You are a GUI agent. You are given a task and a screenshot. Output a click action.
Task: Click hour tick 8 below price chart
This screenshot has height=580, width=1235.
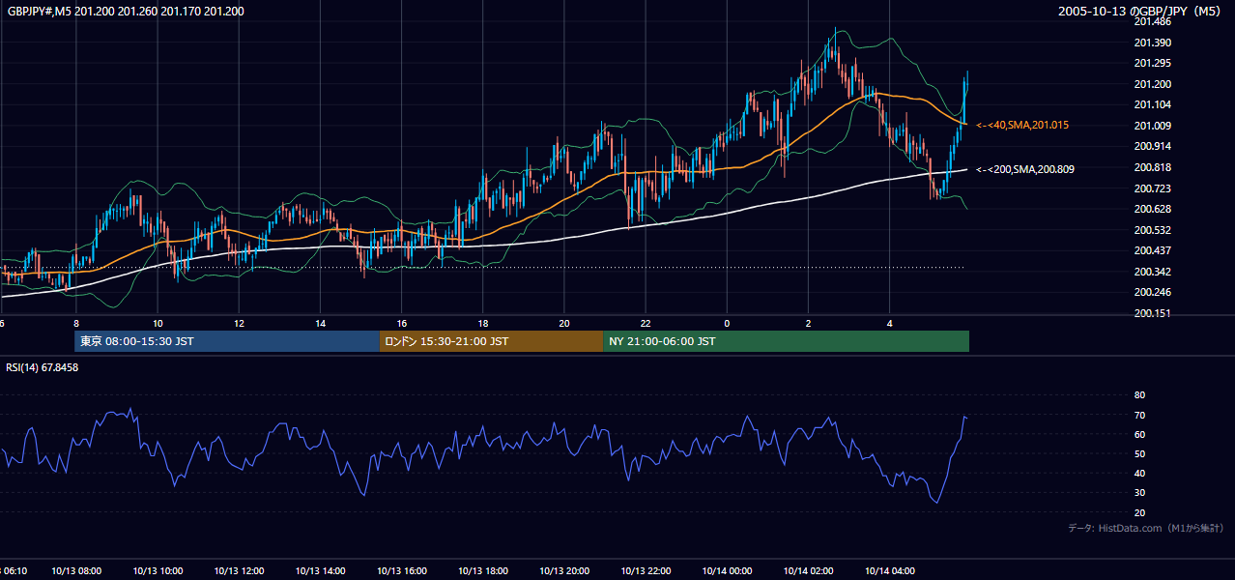tap(75, 323)
